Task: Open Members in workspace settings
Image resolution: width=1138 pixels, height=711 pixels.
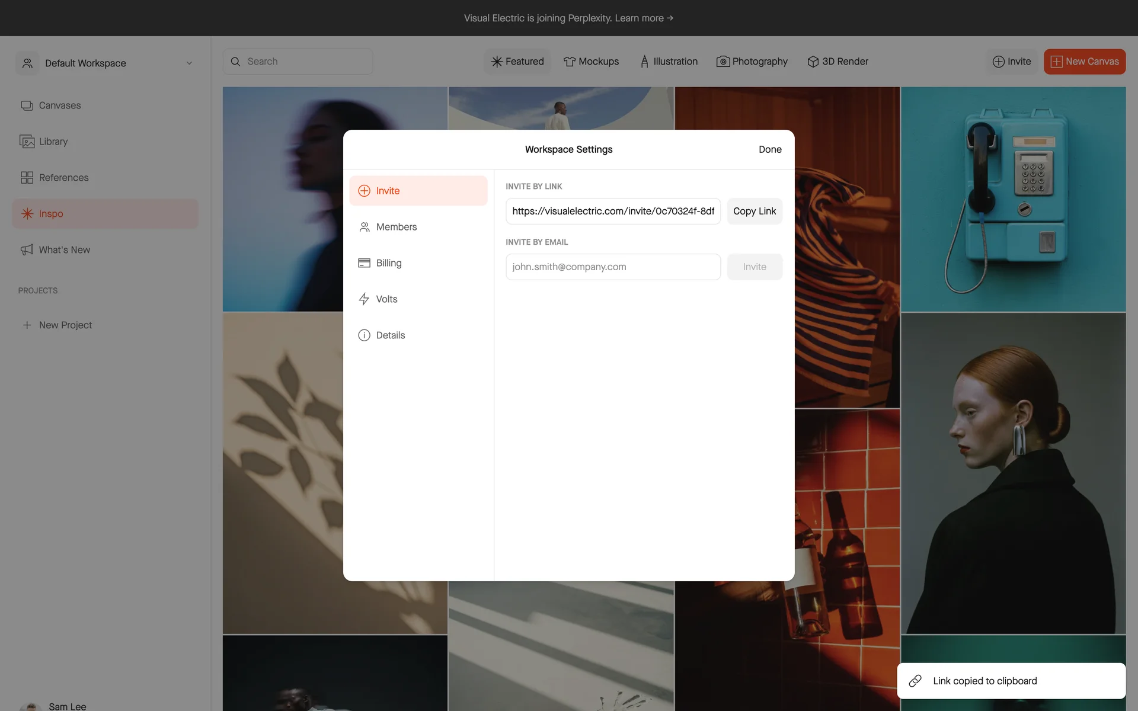Action: [396, 227]
